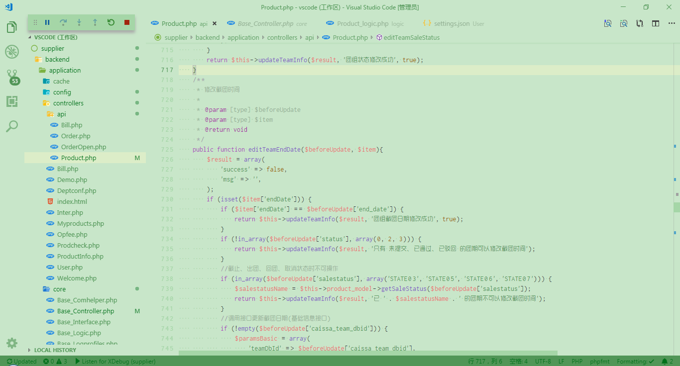Open the Explorer view in activity bar
This screenshot has width=680, height=366.
[x=12, y=27]
